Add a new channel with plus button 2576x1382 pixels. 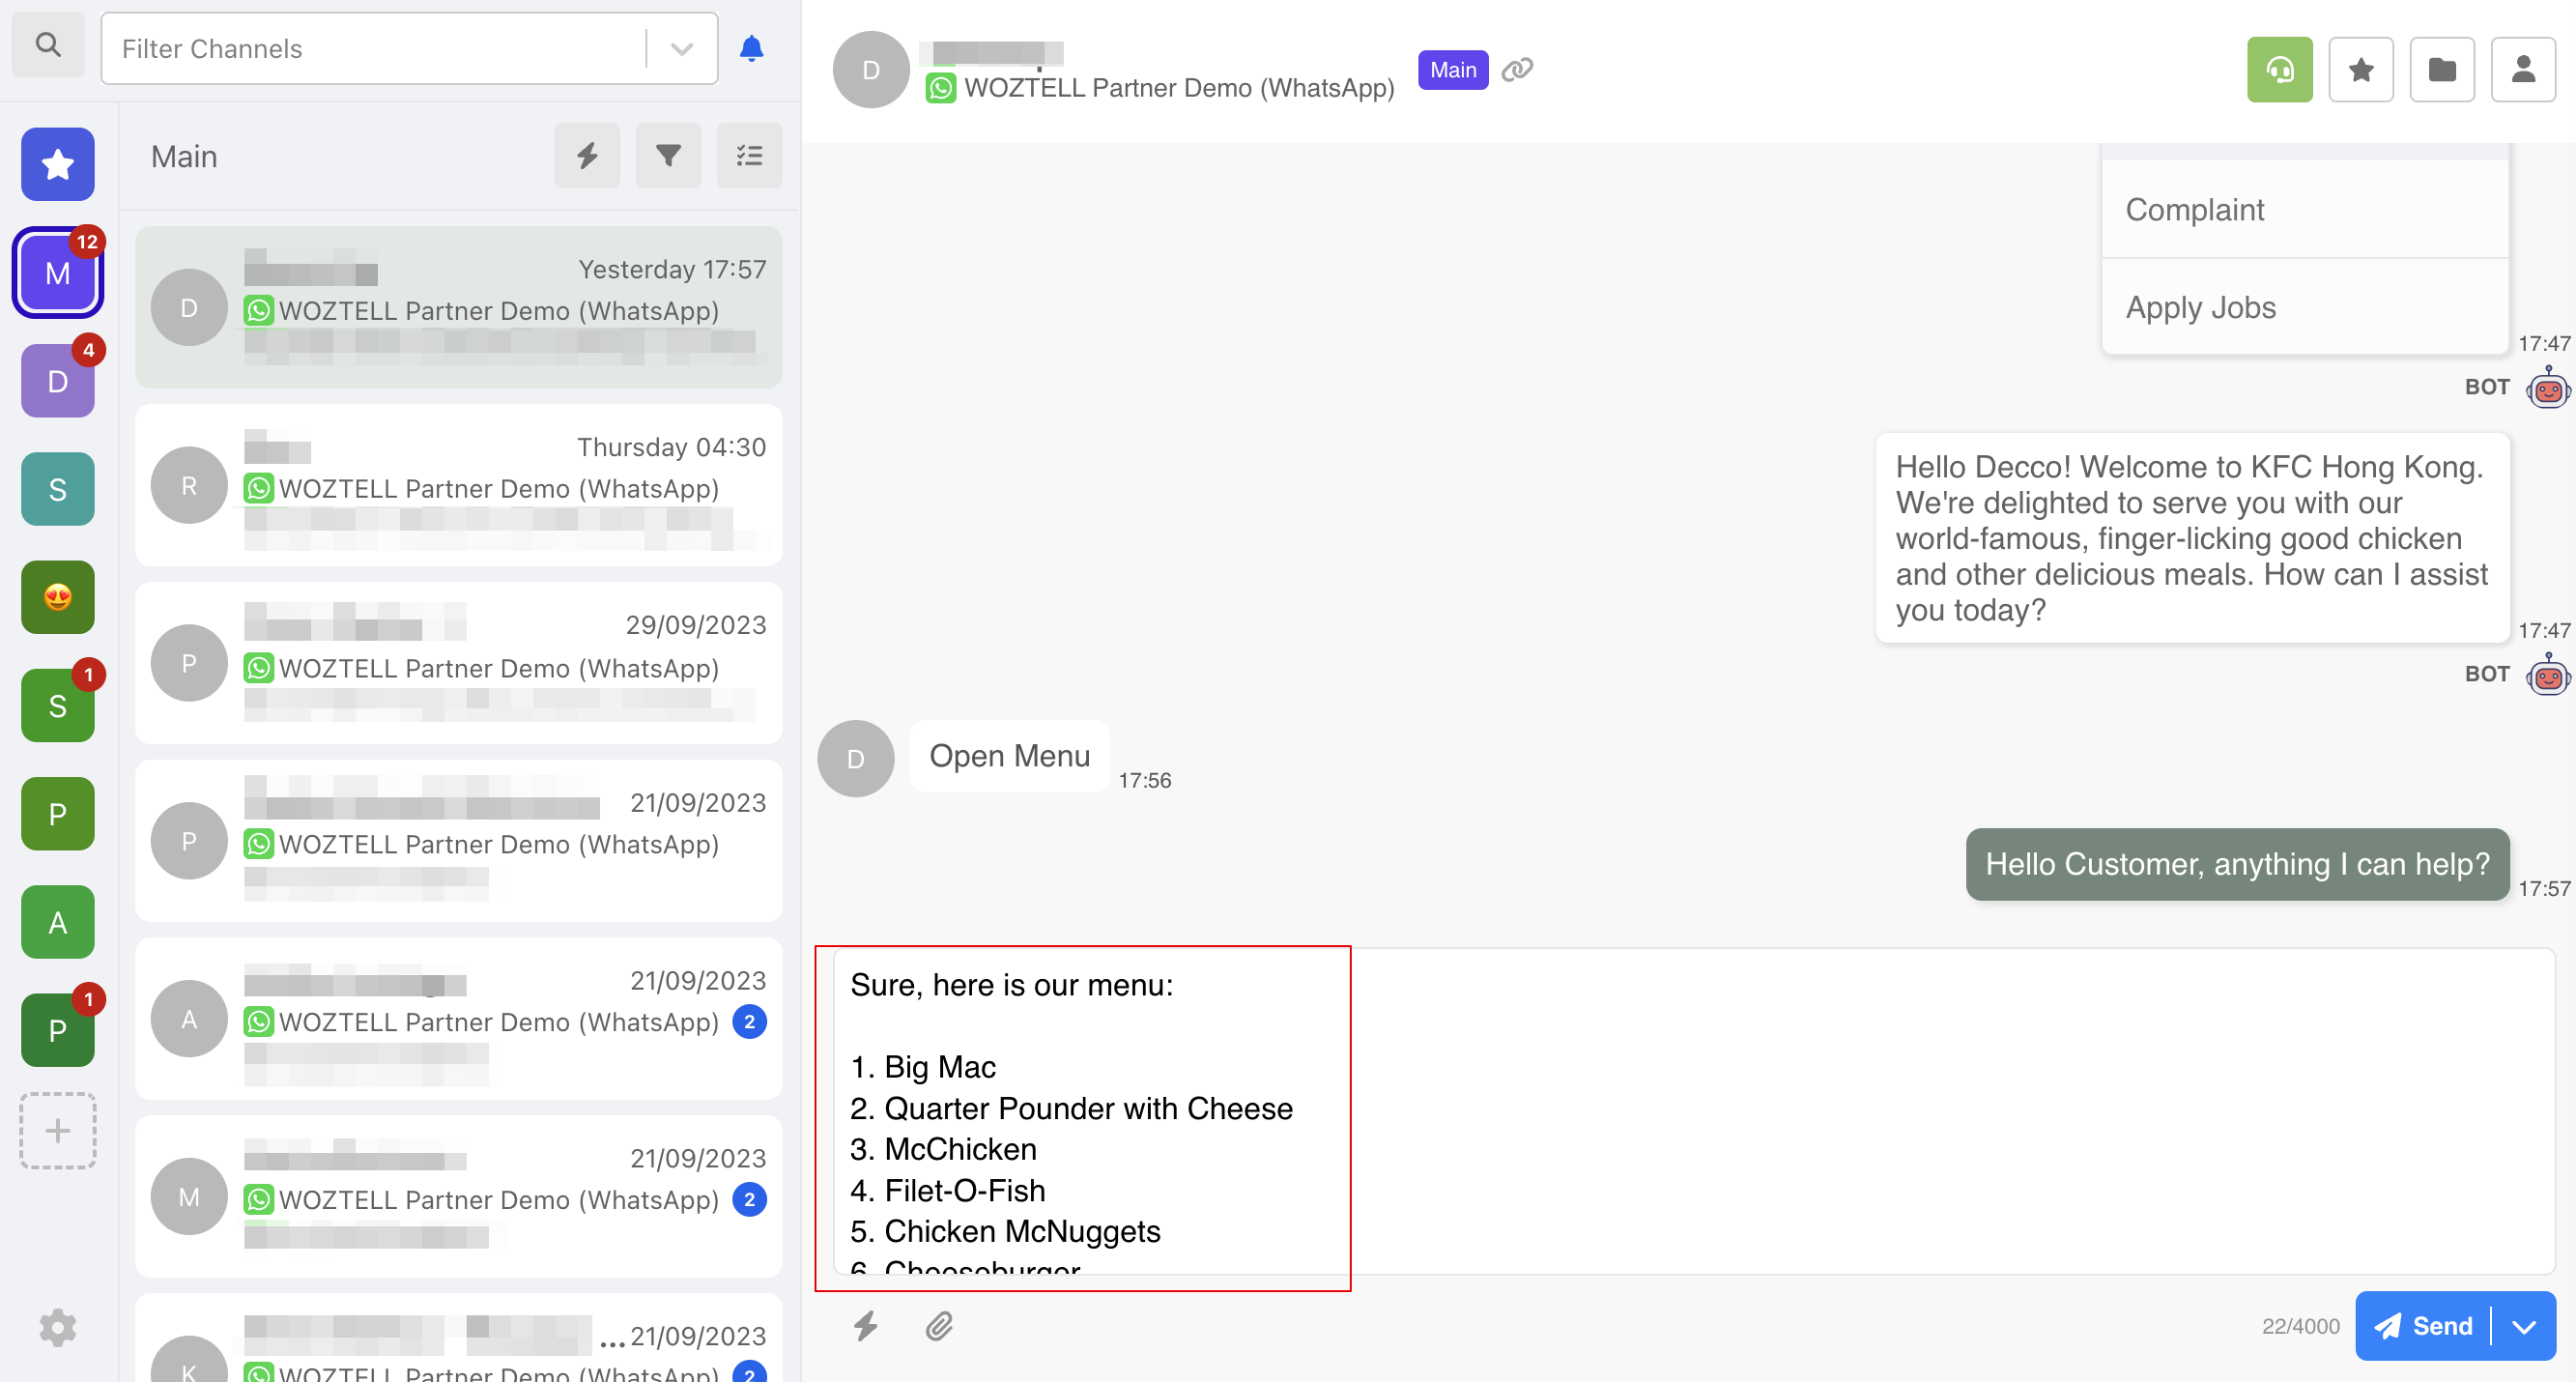[58, 1130]
